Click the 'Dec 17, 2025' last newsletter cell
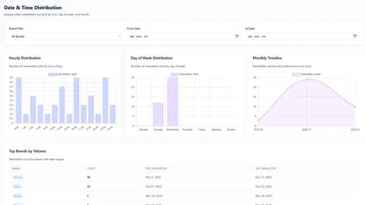Screen dimensions: 365x205 click(x=263, y=177)
